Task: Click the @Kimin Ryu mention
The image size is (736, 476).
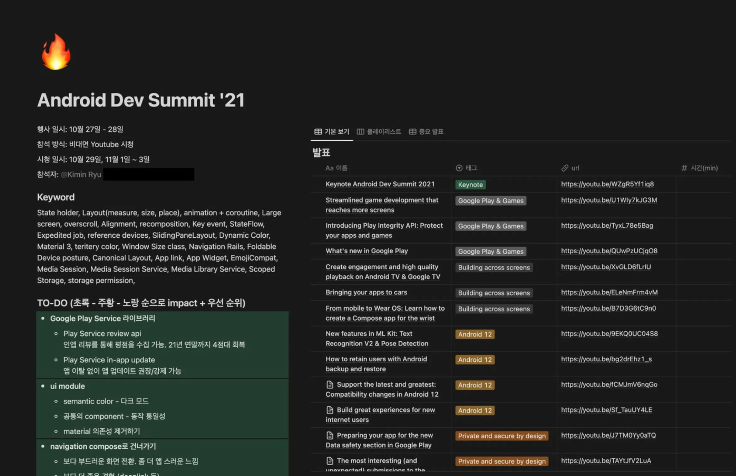Action: point(81,175)
